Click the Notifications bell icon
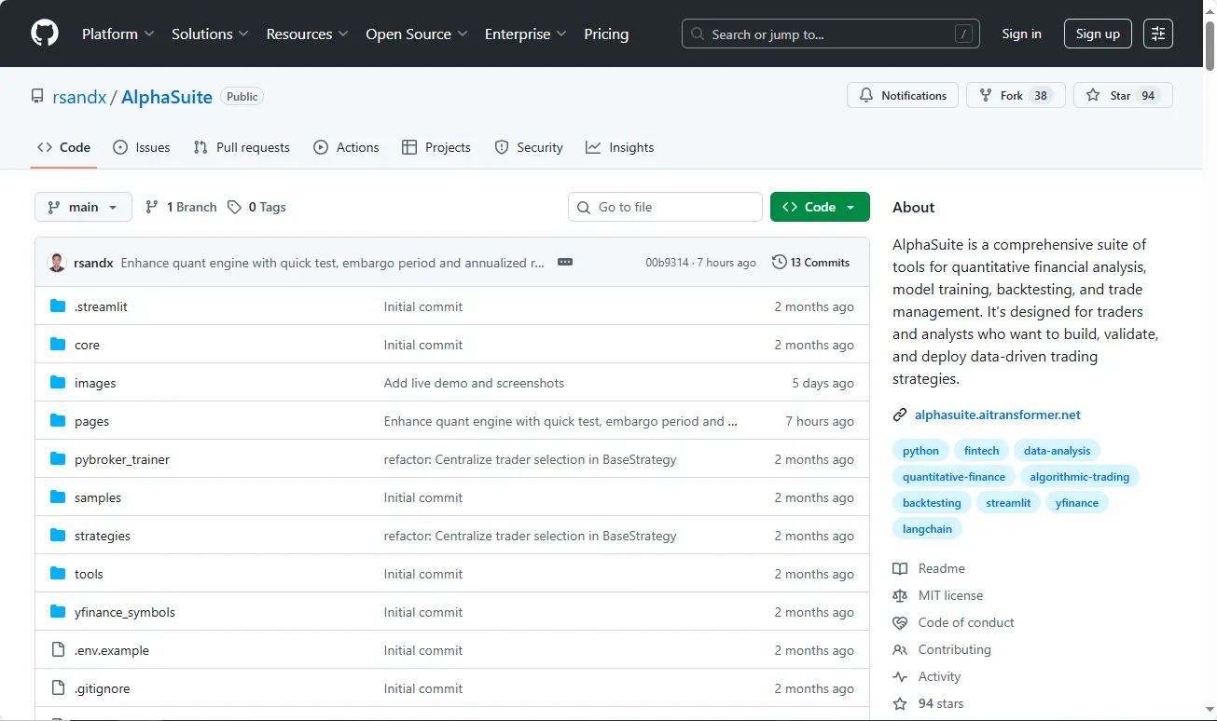The width and height of the screenshot is (1217, 721). click(x=865, y=95)
